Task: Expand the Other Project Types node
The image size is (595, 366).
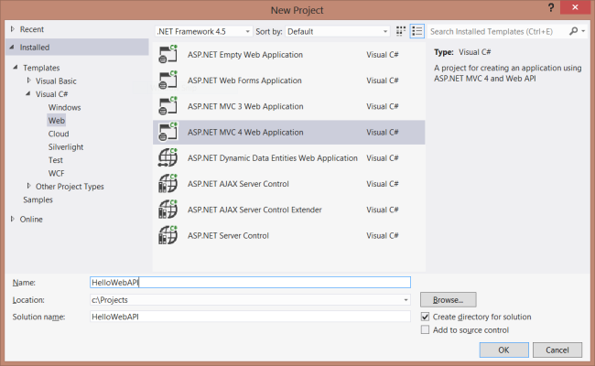Action: [x=28, y=187]
